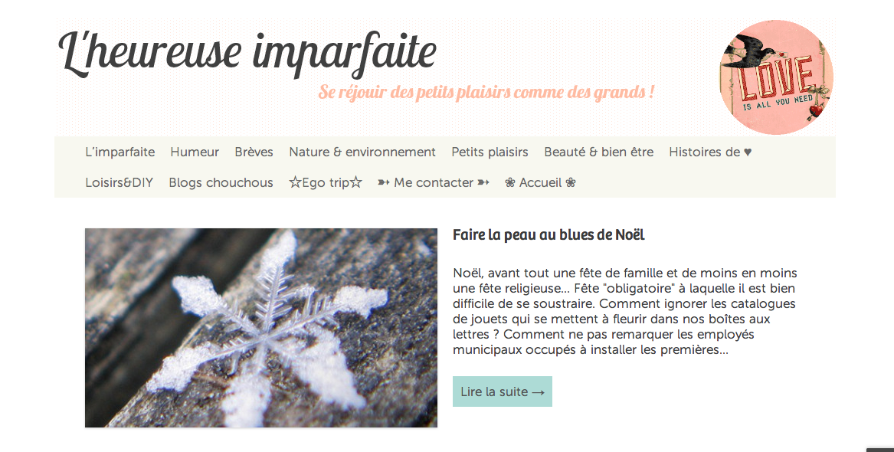Open the Petits plaisirs category
Image resolution: width=894 pixels, height=452 pixels.
click(490, 152)
